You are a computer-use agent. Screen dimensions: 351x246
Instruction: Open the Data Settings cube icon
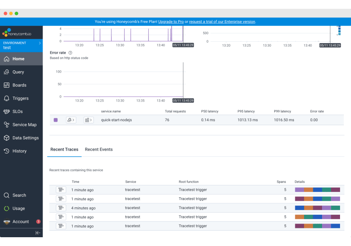point(7,138)
